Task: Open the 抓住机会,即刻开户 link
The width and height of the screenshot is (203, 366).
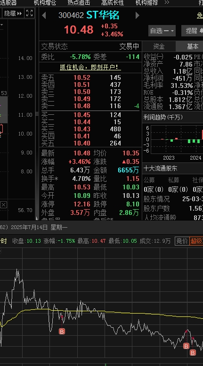Action: click(x=90, y=67)
